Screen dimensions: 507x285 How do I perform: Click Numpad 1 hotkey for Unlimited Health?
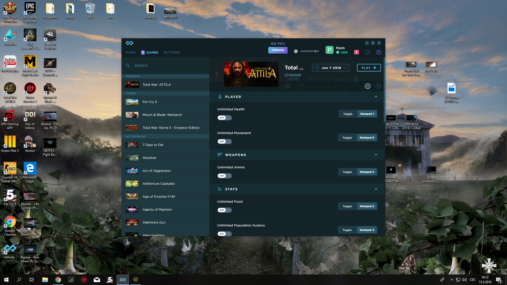pos(367,114)
